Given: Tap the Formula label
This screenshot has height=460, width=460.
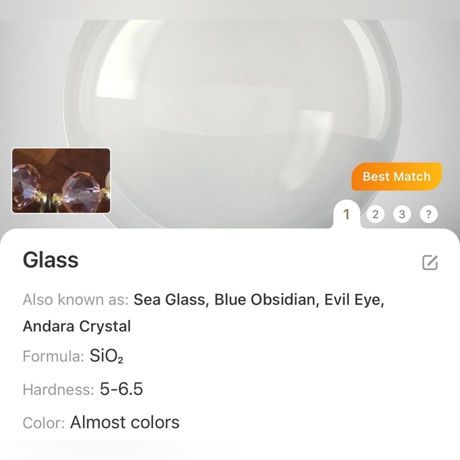Looking at the screenshot, I should coord(53,356).
